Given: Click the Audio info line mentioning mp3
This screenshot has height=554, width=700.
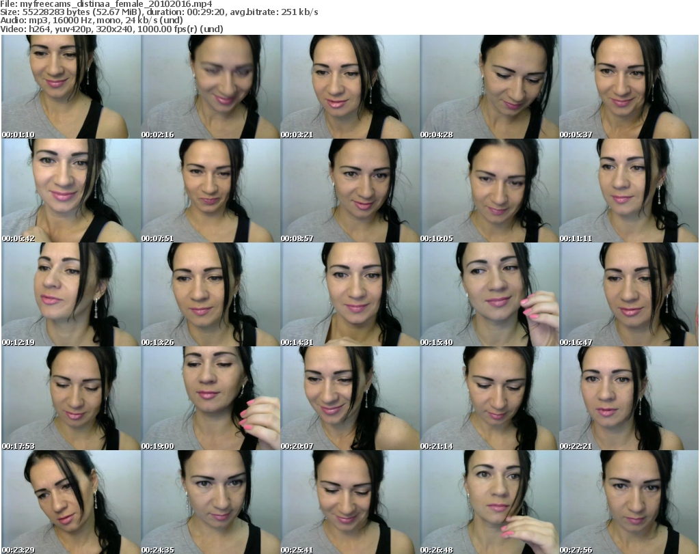Looking at the screenshot, I should (92, 20).
